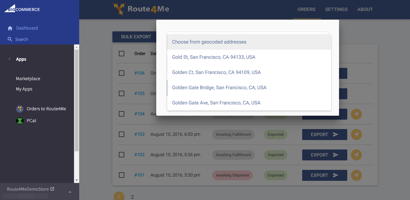Click the Search magnifier icon
The width and height of the screenshot is (410, 200).
point(10,39)
